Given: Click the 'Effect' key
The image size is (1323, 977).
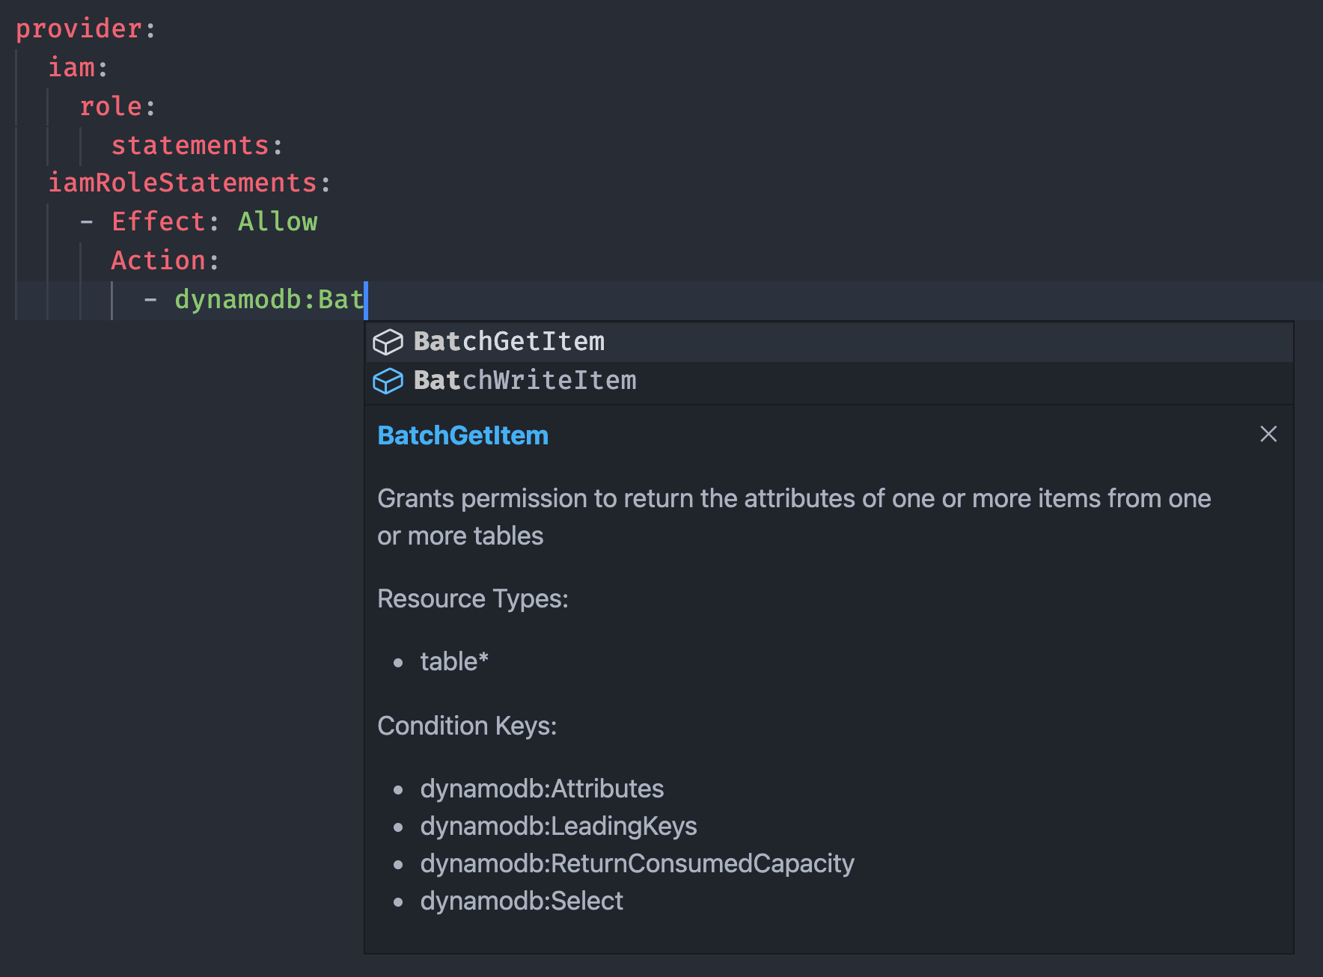Looking at the screenshot, I should (159, 221).
